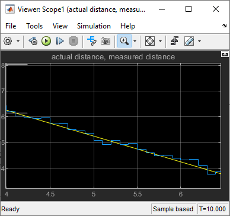Click x-axis tick label 4.5
The image size is (230, 216).
click(x=50, y=194)
